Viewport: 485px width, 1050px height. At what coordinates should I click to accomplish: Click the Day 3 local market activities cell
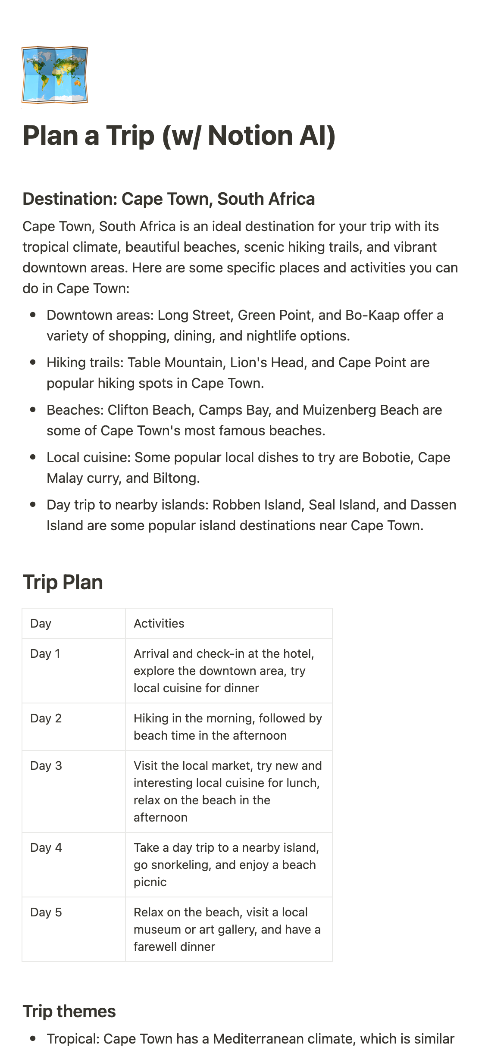[228, 791]
